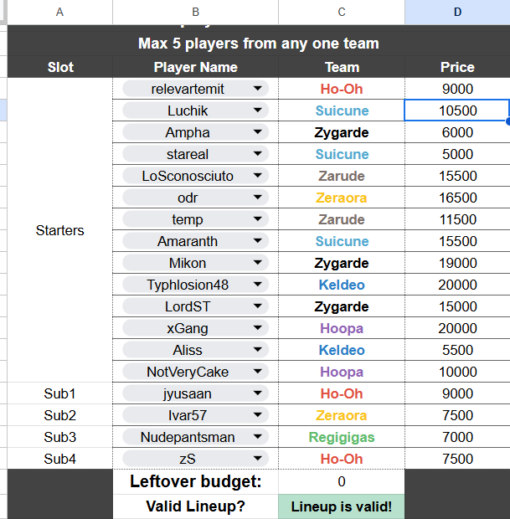Expand the Nudepantsman dropdown chip
Viewport: 510px width, 519px height.
257,437
